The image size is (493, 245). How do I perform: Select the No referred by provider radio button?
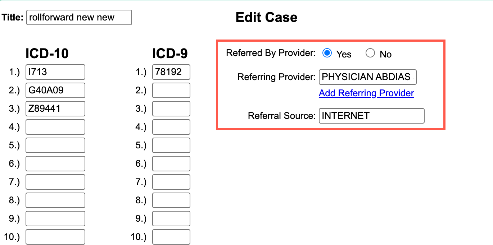[370, 53]
